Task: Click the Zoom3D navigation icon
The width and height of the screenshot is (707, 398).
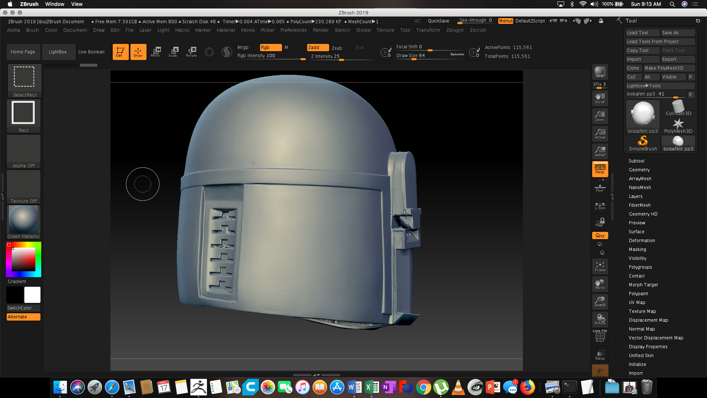Action: click(x=600, y=301)
